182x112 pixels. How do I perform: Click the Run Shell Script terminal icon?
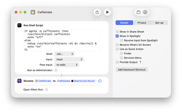pyautogui.click(x=20, y=25)
